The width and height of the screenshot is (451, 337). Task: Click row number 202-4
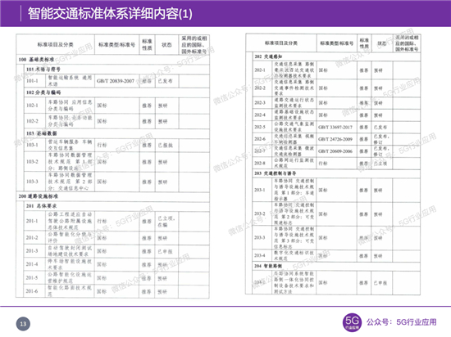[x=260, y=115]
